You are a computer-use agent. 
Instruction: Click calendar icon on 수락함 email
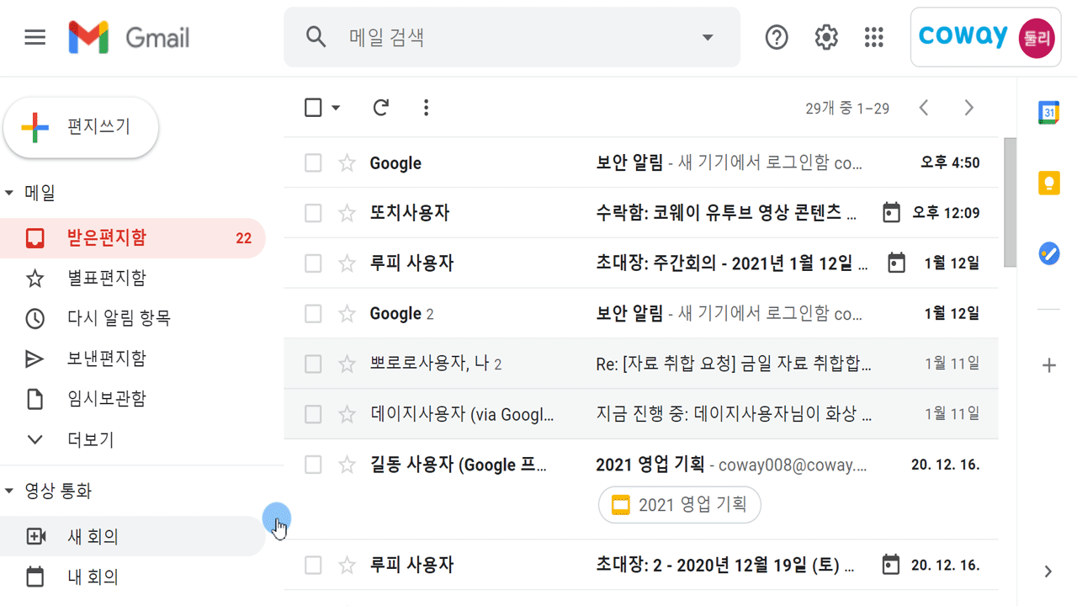pos(891,213)
